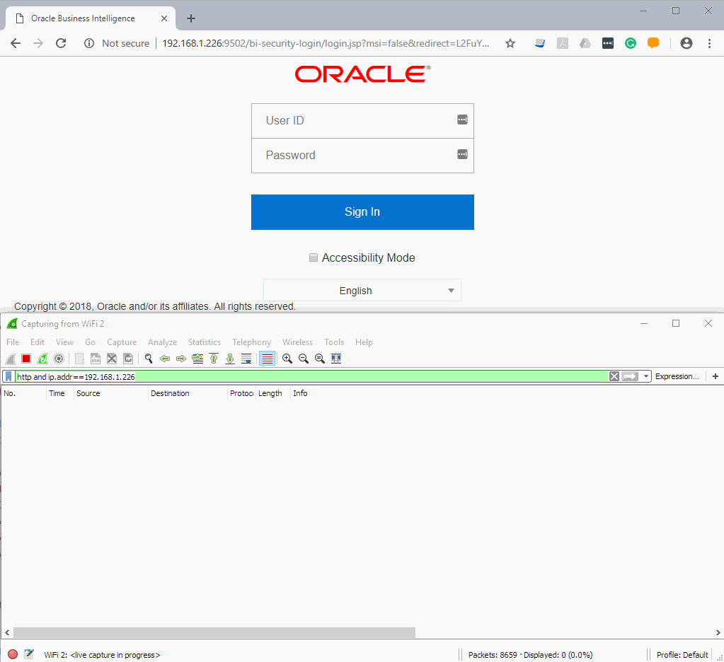Apply the display filter arrow button
Image resolution: width=724 pixels, height=662 pixels.
[630, 376]
